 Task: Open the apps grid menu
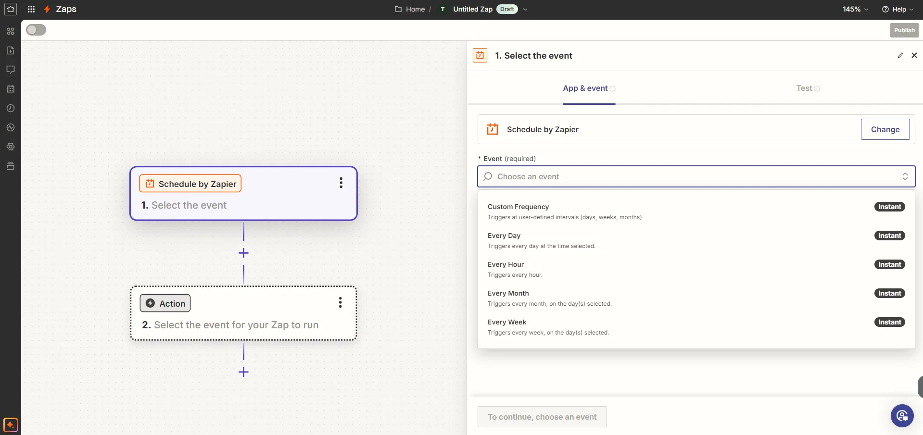(31, 9)
